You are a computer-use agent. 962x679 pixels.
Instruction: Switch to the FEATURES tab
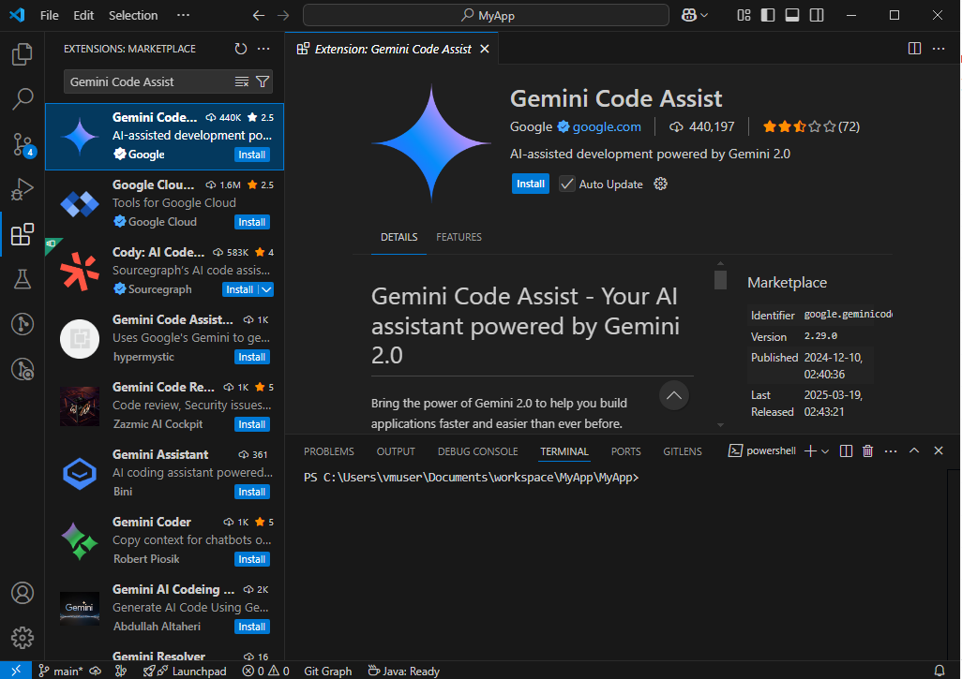[458, 237]
